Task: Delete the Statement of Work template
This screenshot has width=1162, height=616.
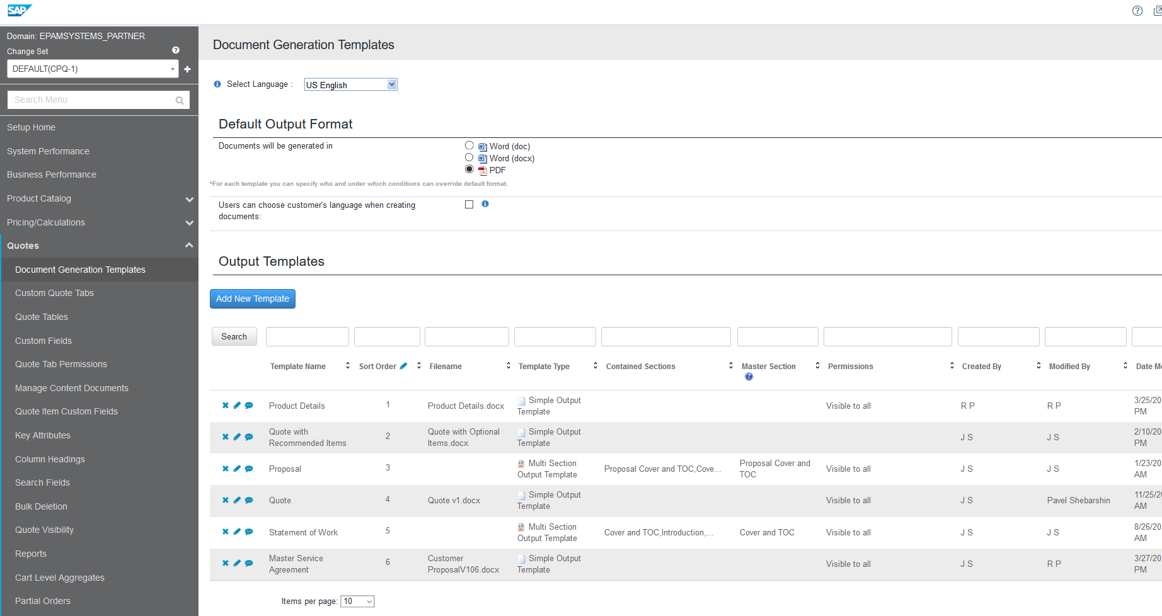Action: click(225, 532)
